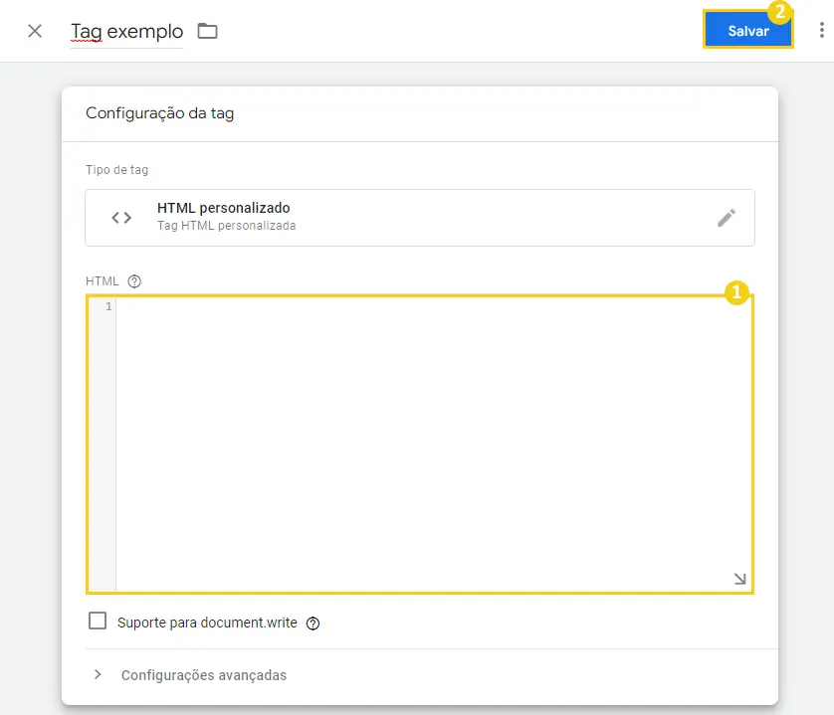Image resolution: width=834 pixels, height=715 pixels.
Task: Open the three-dot more options menu
Action: click(x=822, y=30)
